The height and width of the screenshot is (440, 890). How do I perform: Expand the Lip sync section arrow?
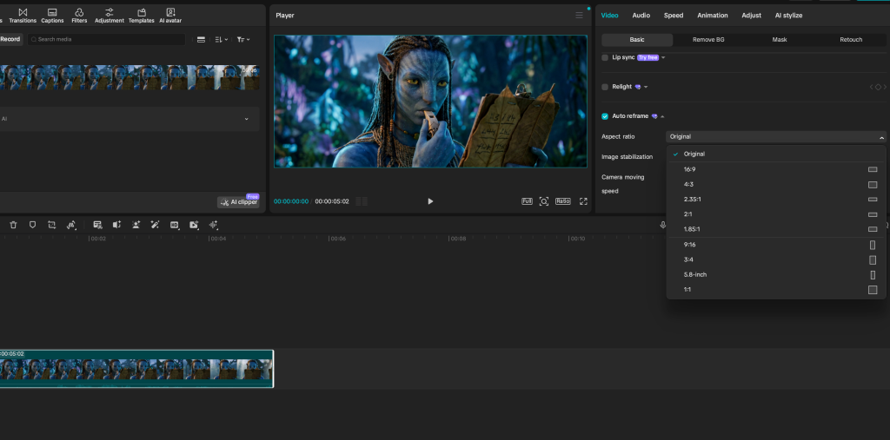663,58
